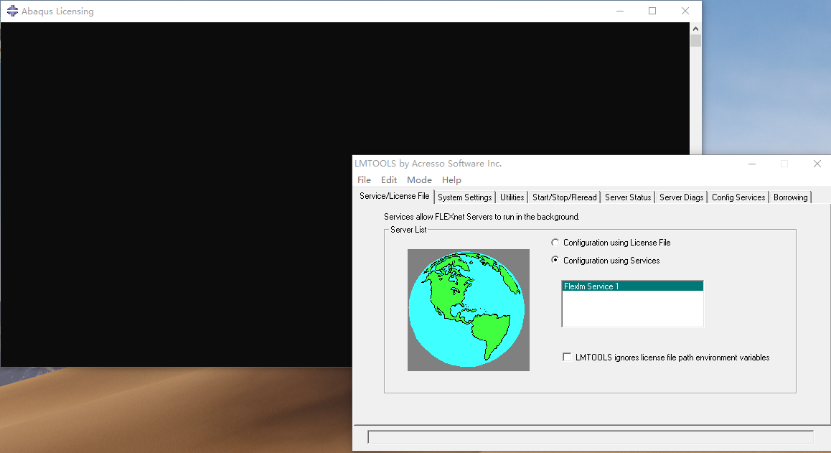Open the Help menu in LMTOOLS
Image resolution: width=831 pixels, height=453 pixels.
click(x=451, y=180)
